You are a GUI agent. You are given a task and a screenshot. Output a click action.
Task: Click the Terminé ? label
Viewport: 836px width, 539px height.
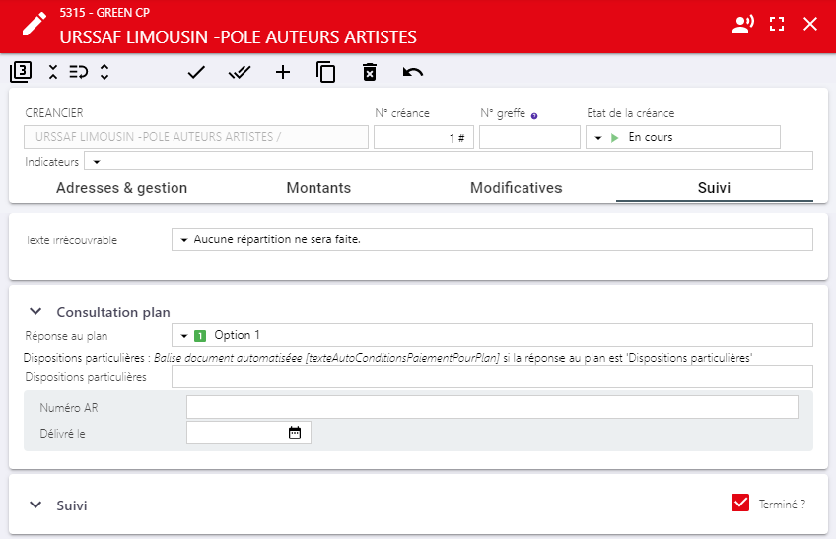click(782, 504)
